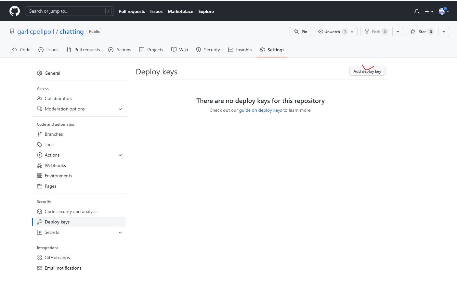
Task: Click the Deploy keys key icon
Action: pos(40,222)
